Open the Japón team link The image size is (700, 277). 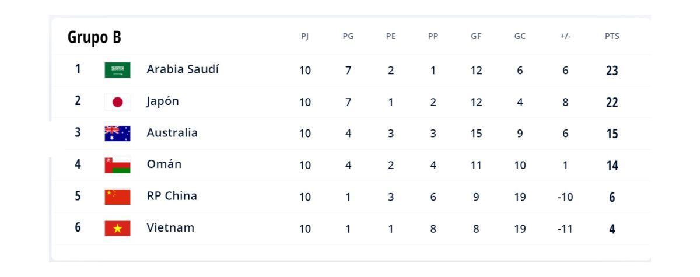[x=162, y=101]
